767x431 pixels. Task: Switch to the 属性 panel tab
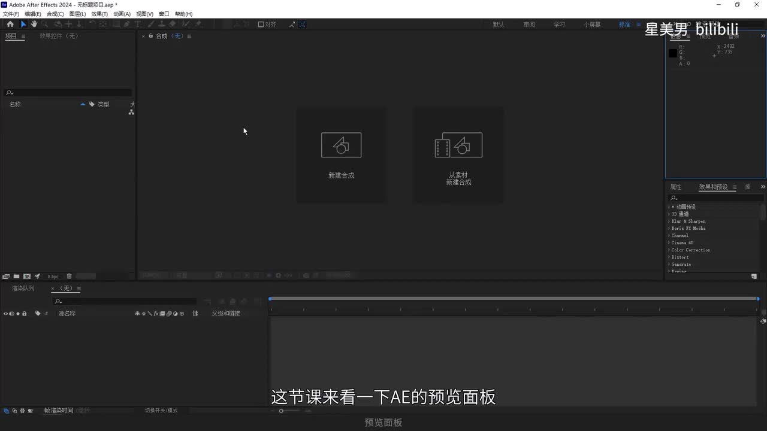pos(675,187)
